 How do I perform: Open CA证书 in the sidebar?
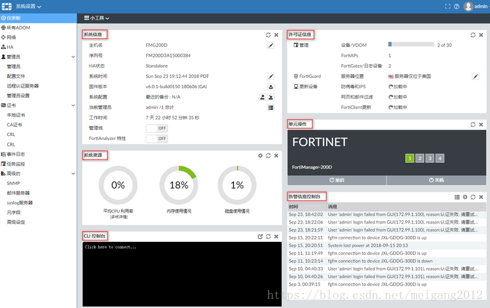(14, 125)
